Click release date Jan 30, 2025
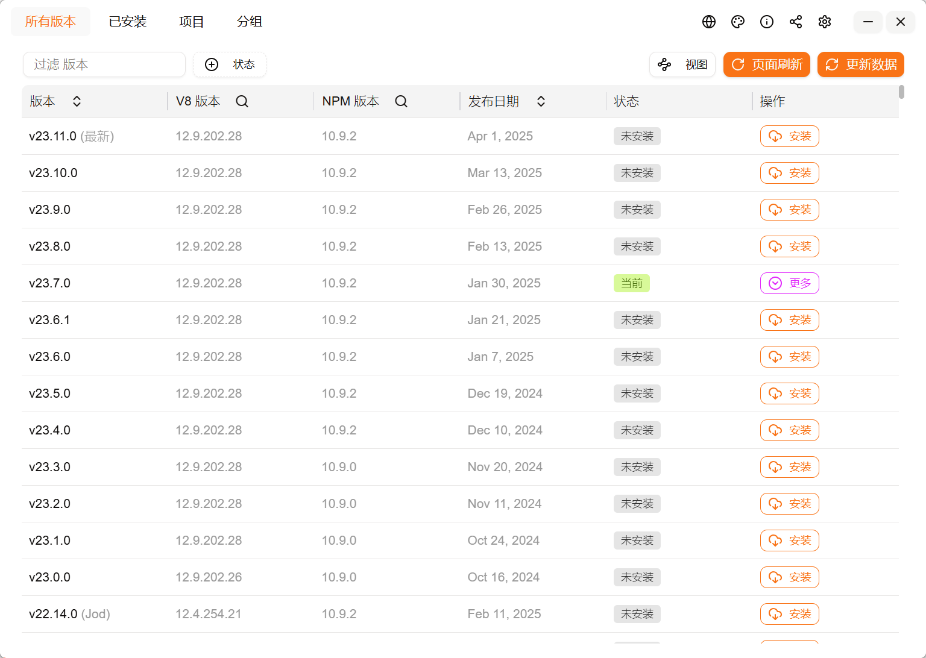Screen dimensions: 926x658 (504, 283)
